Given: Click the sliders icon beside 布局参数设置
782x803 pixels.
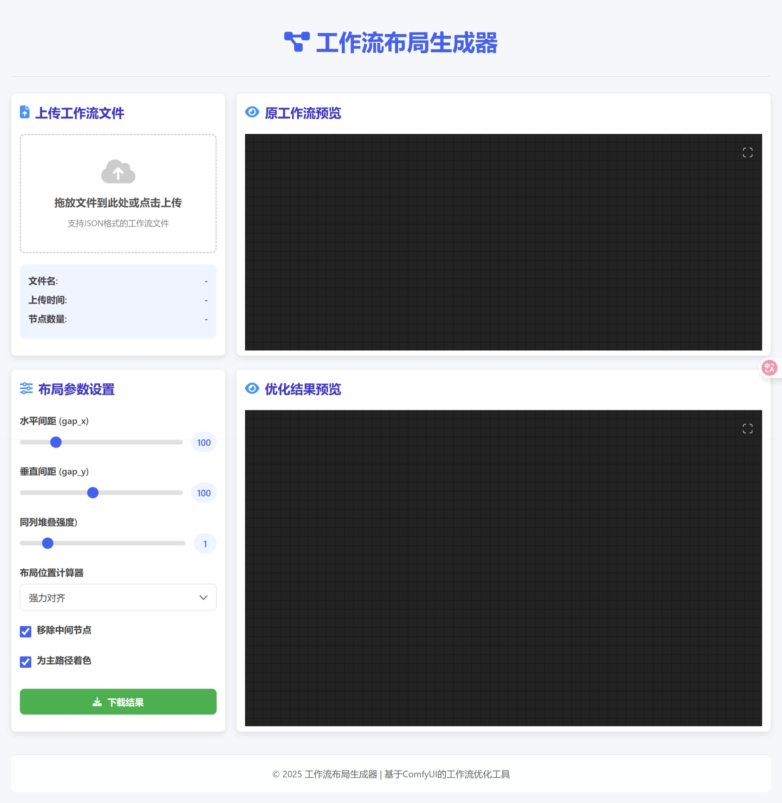Looking at the screenshot, I should (26, 388).
